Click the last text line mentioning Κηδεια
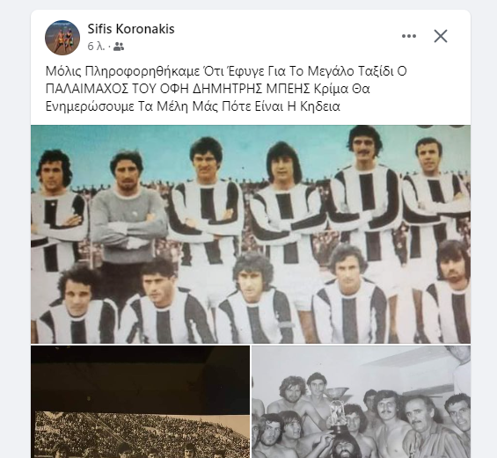497x458 pixels. tap(193, 106)
